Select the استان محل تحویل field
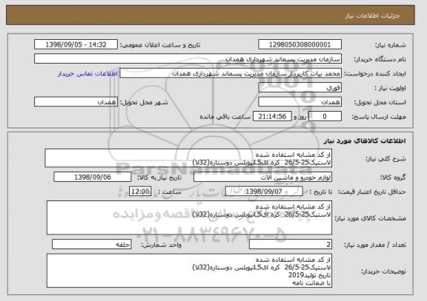The image size is (427, 301). (x=299, y=102)
